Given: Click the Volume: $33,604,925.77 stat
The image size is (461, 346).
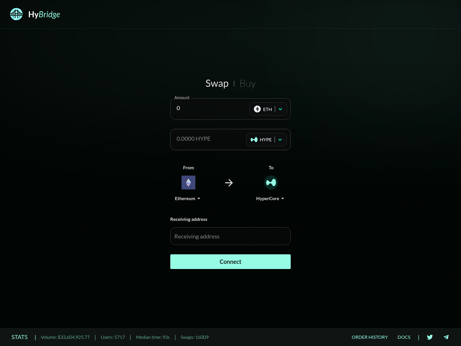Looking at the screenshot, I should click(65, 337).
